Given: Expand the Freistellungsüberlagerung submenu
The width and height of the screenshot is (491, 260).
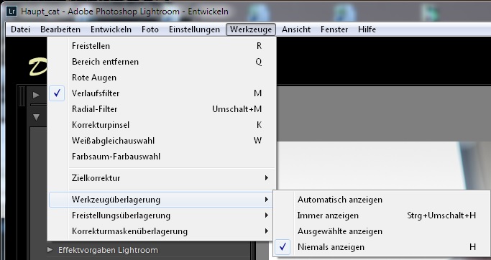Looking at the screenshot, I should [x=162, y=215].
